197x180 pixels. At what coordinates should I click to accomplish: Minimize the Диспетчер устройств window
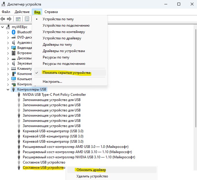point(166,4)
